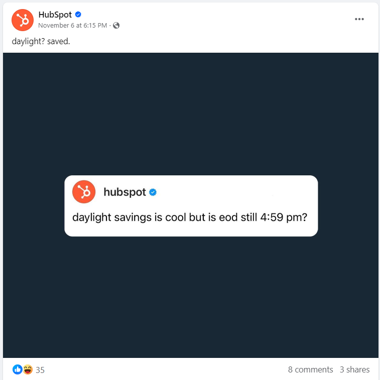Click the orange HubSpot sprocket logo inside the image
380x380 pixels.
84,192
